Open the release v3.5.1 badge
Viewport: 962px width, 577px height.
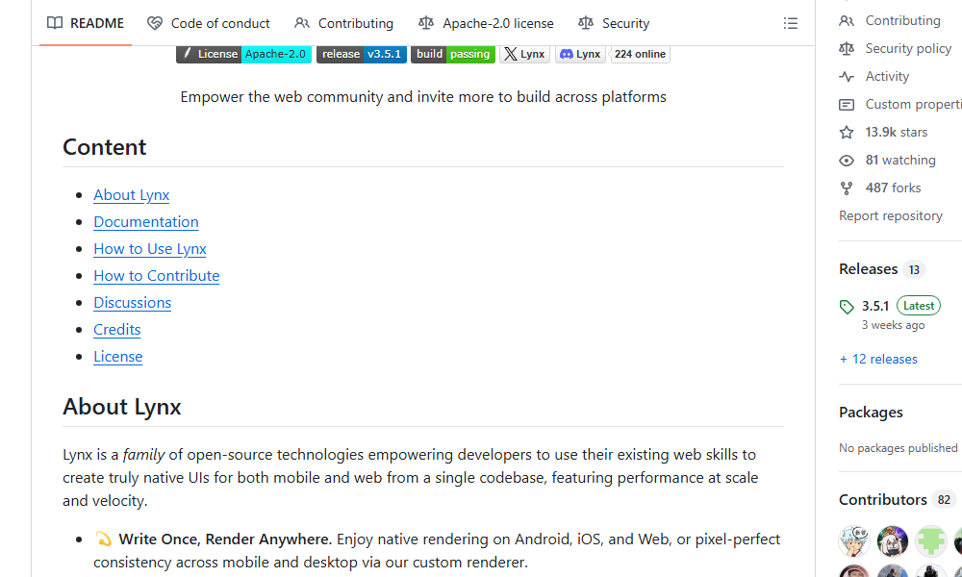click(362, 54)
